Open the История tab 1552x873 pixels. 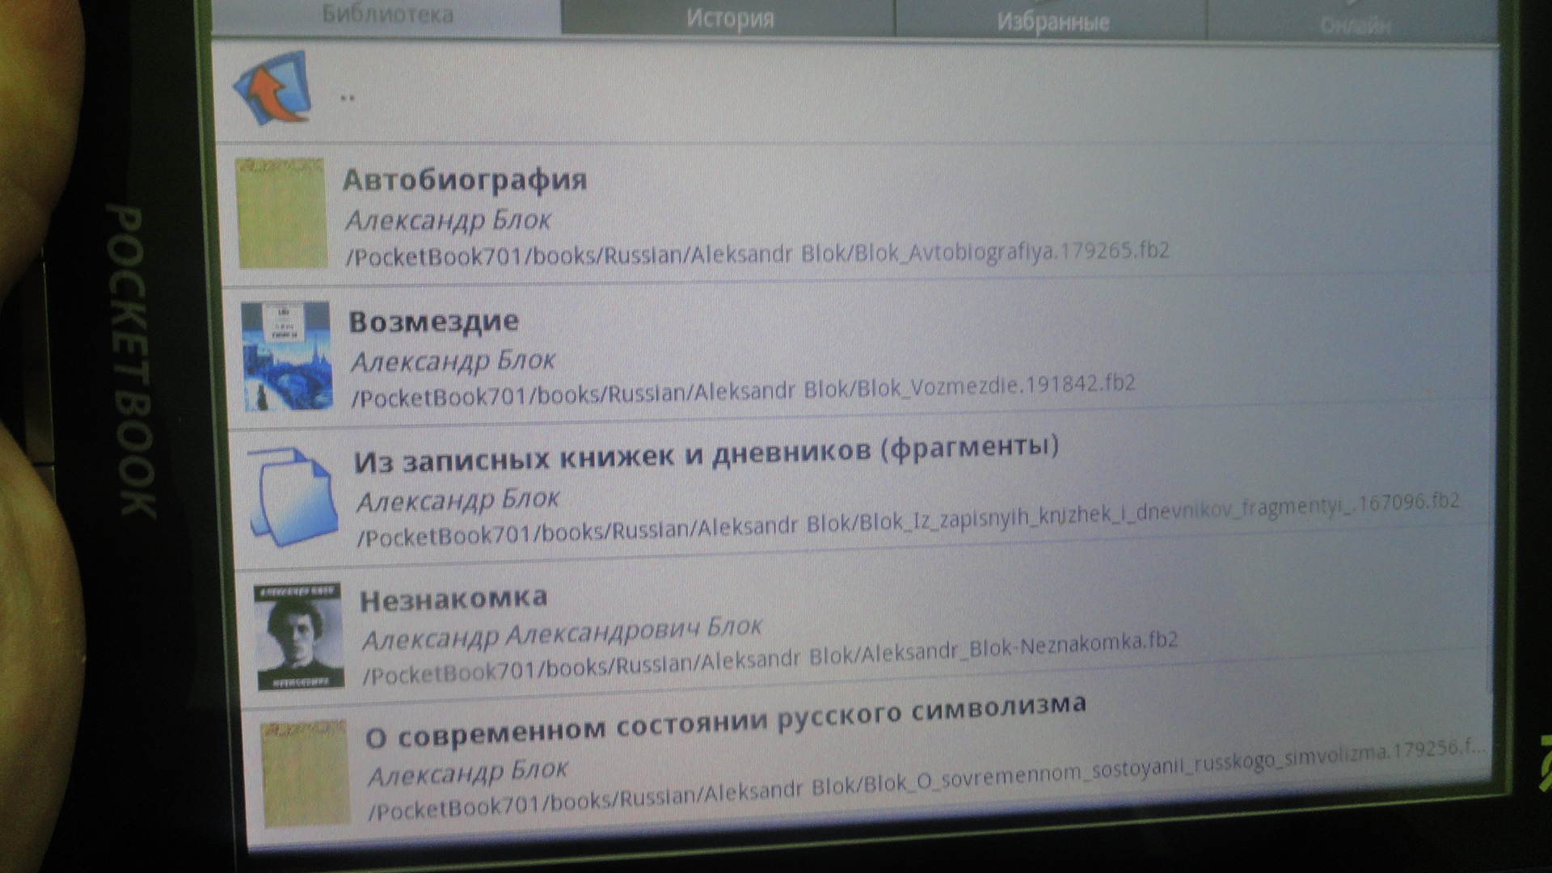[729, 18]
